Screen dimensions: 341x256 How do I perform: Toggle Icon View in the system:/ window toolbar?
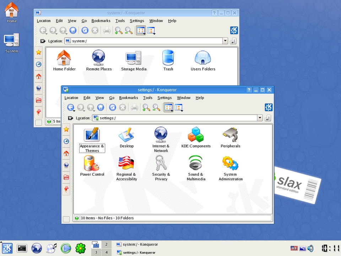pyautogui.click(x=141, y=31)
